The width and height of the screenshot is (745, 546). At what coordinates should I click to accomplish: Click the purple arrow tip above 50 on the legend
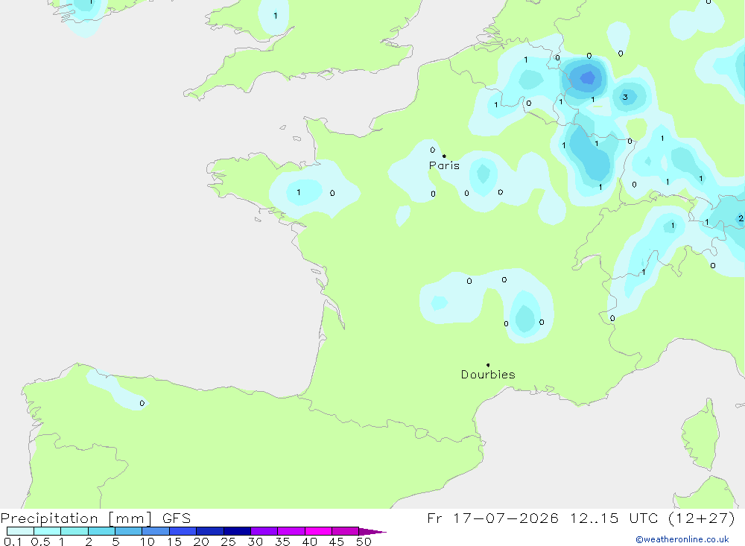(x=372, y=532)
